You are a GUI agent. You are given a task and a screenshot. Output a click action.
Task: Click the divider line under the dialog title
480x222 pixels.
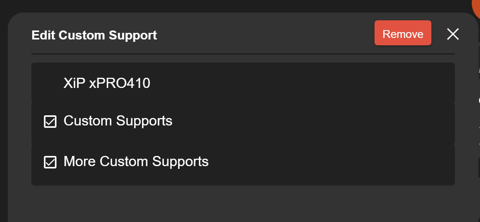[x=243, y=54]
